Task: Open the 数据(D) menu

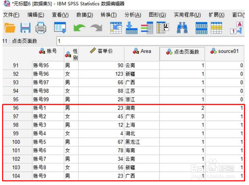Action: click(85, 15)
